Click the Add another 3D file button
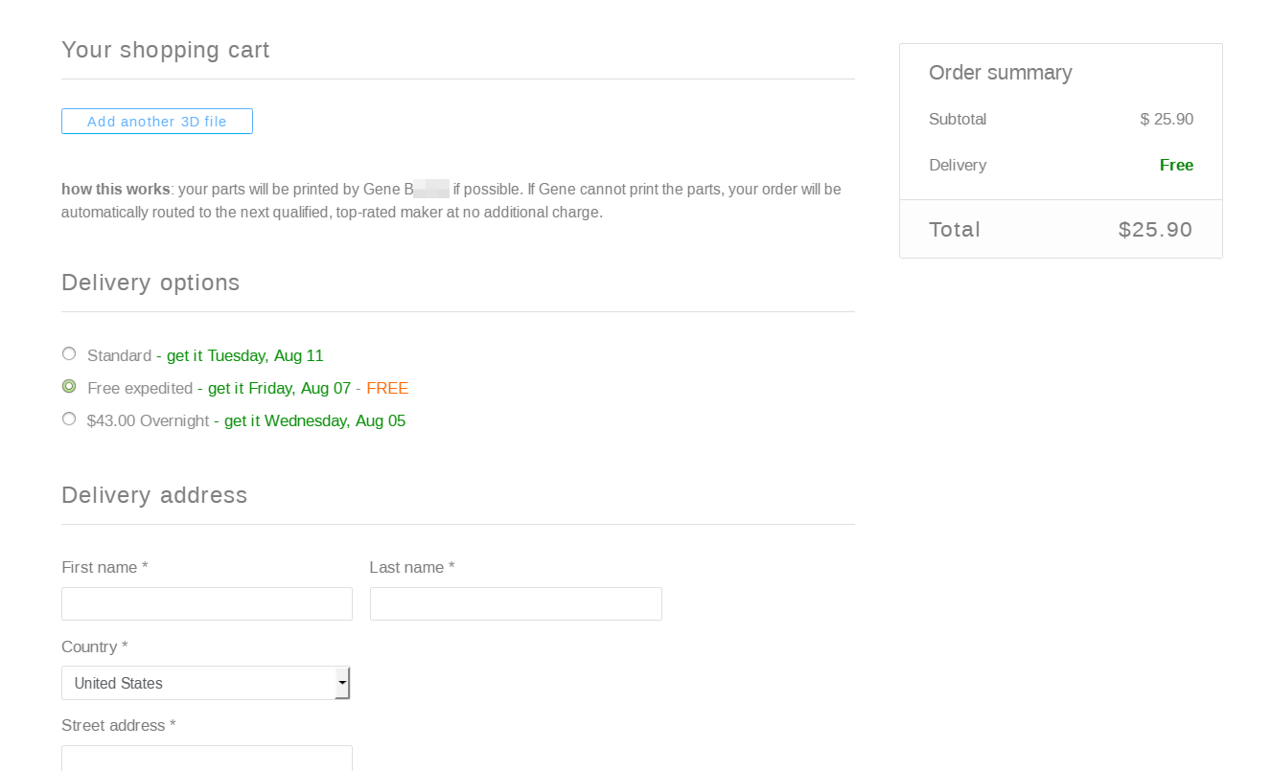This screenshot has width=1272, height=771. click(157, 122)
